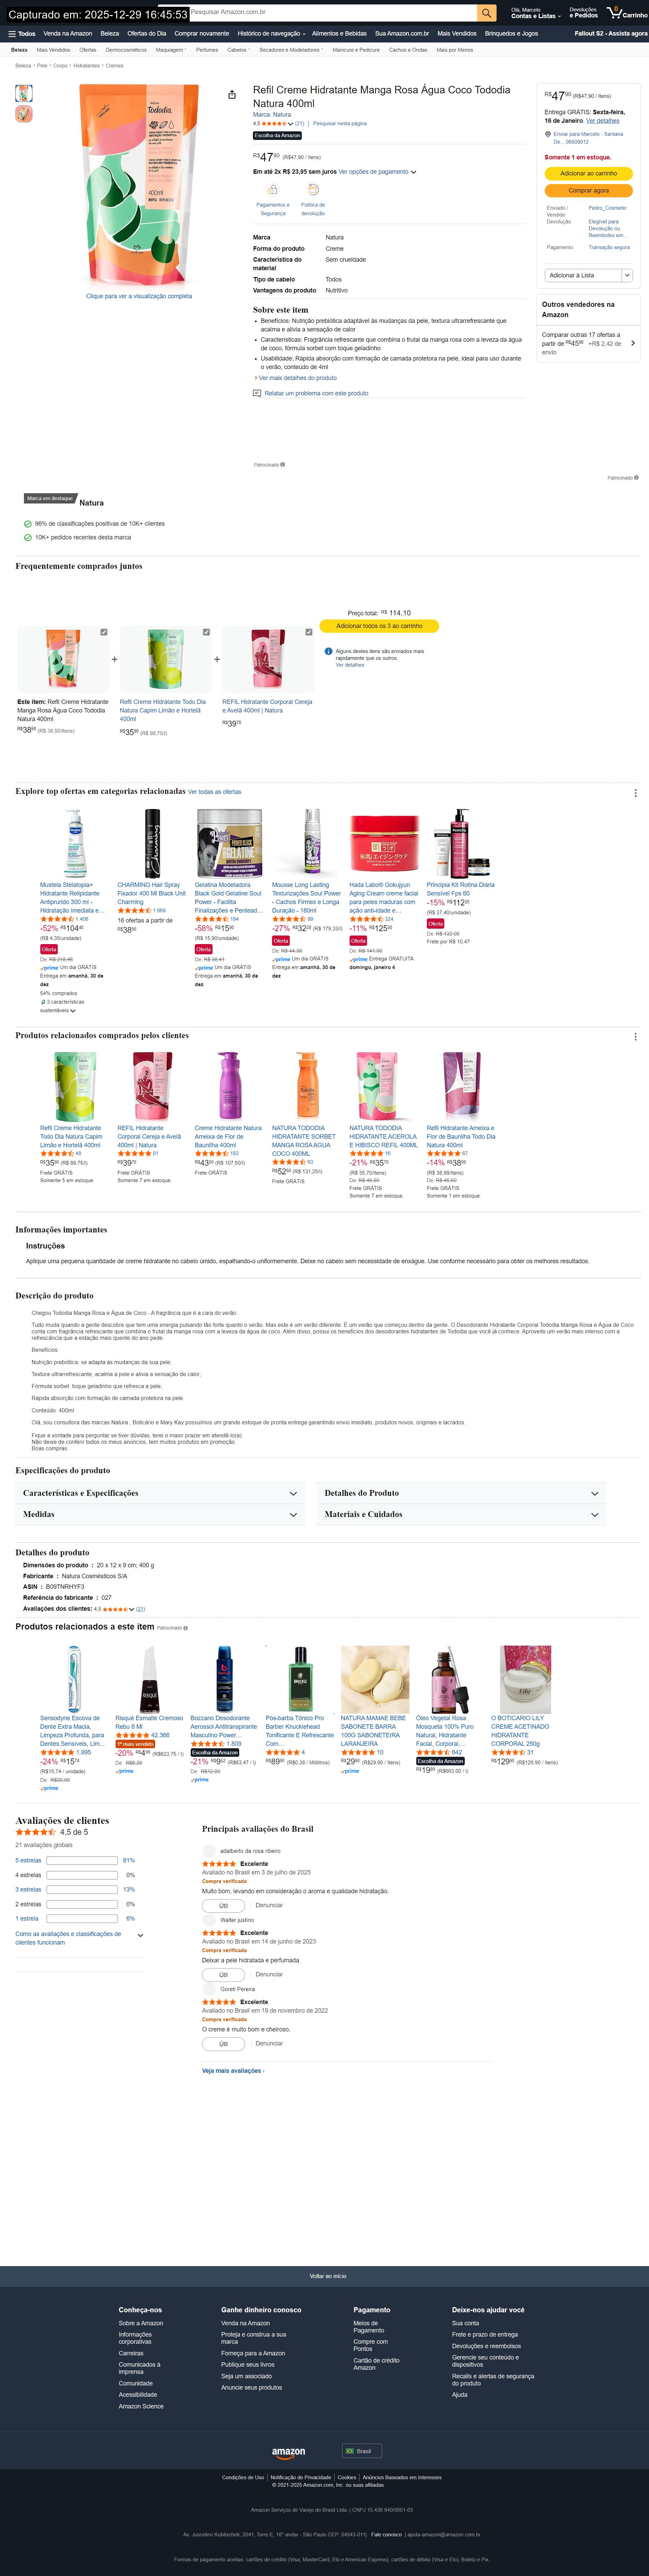Image resolution: width=649 pixels, height=2576 pixels.
Task: Click the share icon beside product image
Action: (232, 95)
